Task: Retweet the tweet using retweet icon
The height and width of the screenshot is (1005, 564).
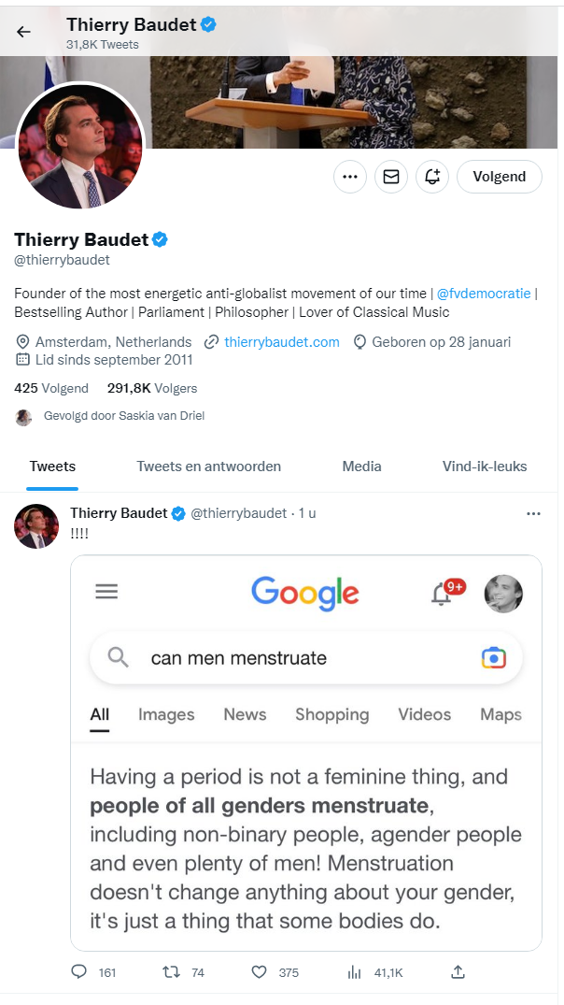Action: click(171, 972)
